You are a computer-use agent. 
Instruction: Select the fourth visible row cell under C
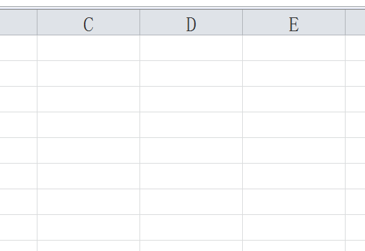[x=88, y=125]
